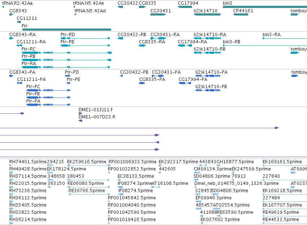This screenshot has width=307, height=225.
Task: Click the bin3-RB transcript label
Action: pos(232,42)
